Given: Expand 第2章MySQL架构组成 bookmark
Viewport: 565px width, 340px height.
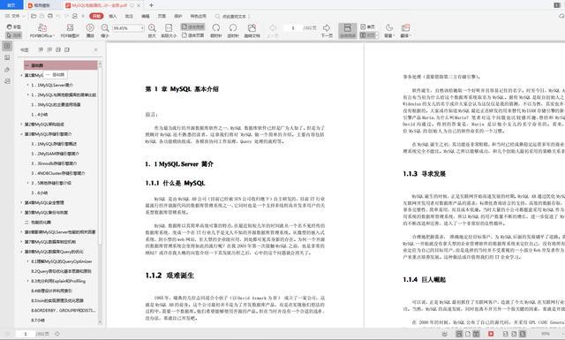Looking at the screenshot, I should point(21,124).
